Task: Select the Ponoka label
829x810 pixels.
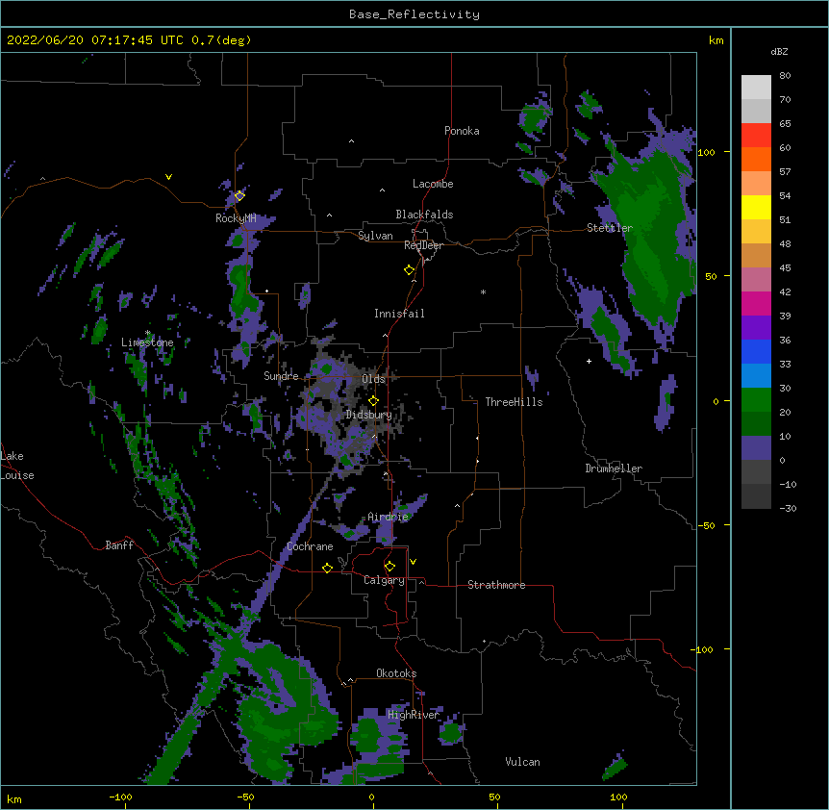Action: [x=462, y=131]
